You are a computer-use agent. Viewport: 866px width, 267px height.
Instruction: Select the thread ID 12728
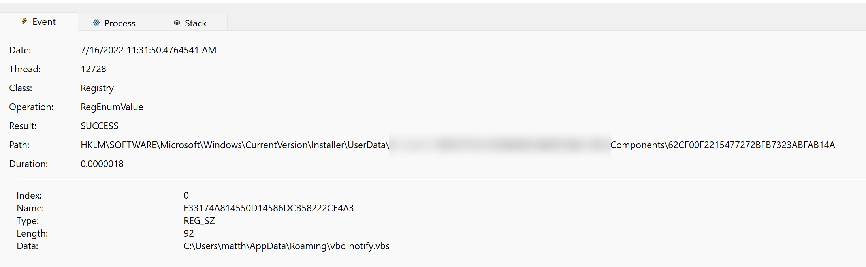click(93, 69)
